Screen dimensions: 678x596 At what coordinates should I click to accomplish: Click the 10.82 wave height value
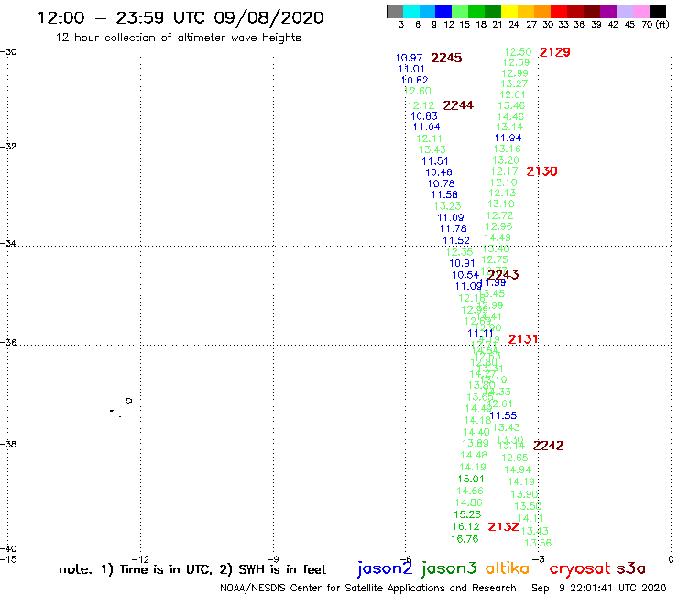coord(415,80)
